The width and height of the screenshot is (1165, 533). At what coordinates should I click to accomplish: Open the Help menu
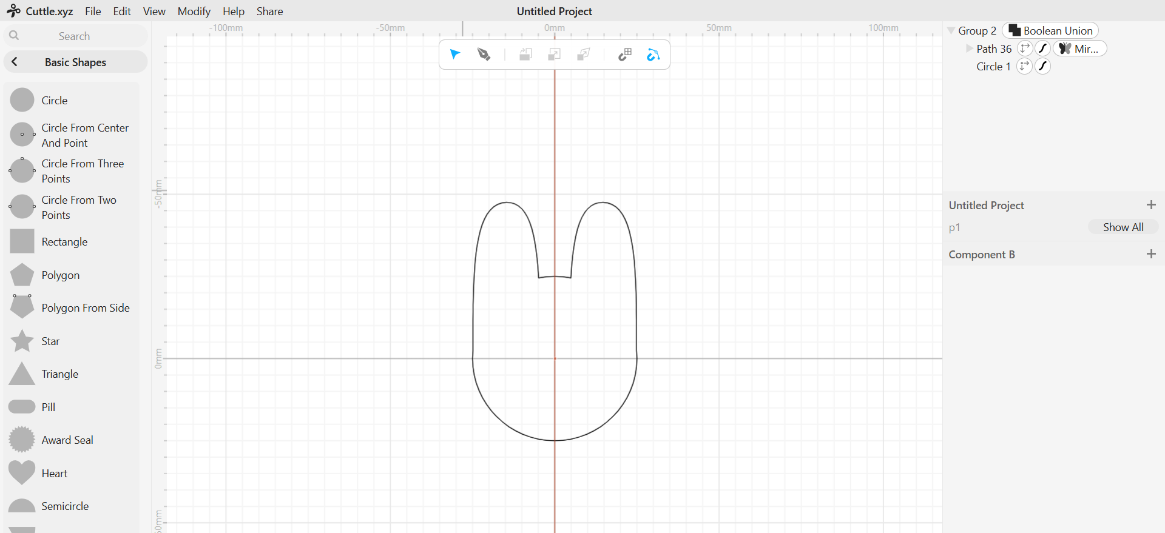233,11
